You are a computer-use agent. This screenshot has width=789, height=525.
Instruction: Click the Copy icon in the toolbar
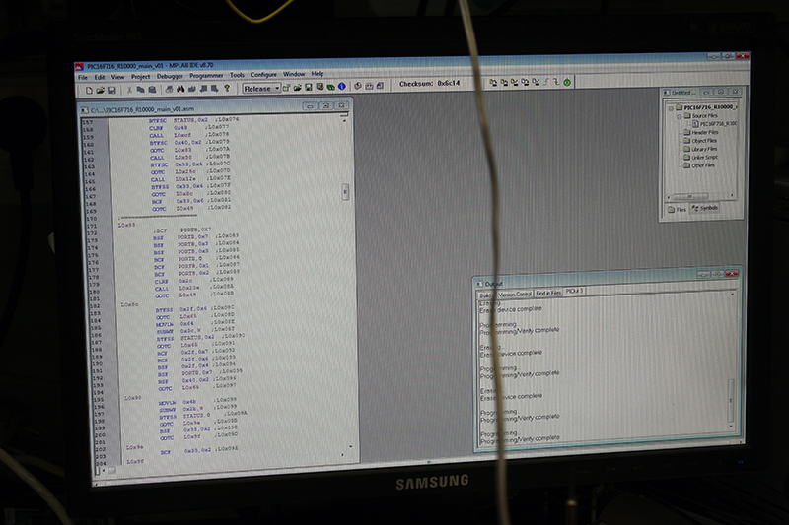point(140,90)
